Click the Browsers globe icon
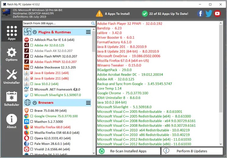Screen dimensions: 227x158 [27, 102]
